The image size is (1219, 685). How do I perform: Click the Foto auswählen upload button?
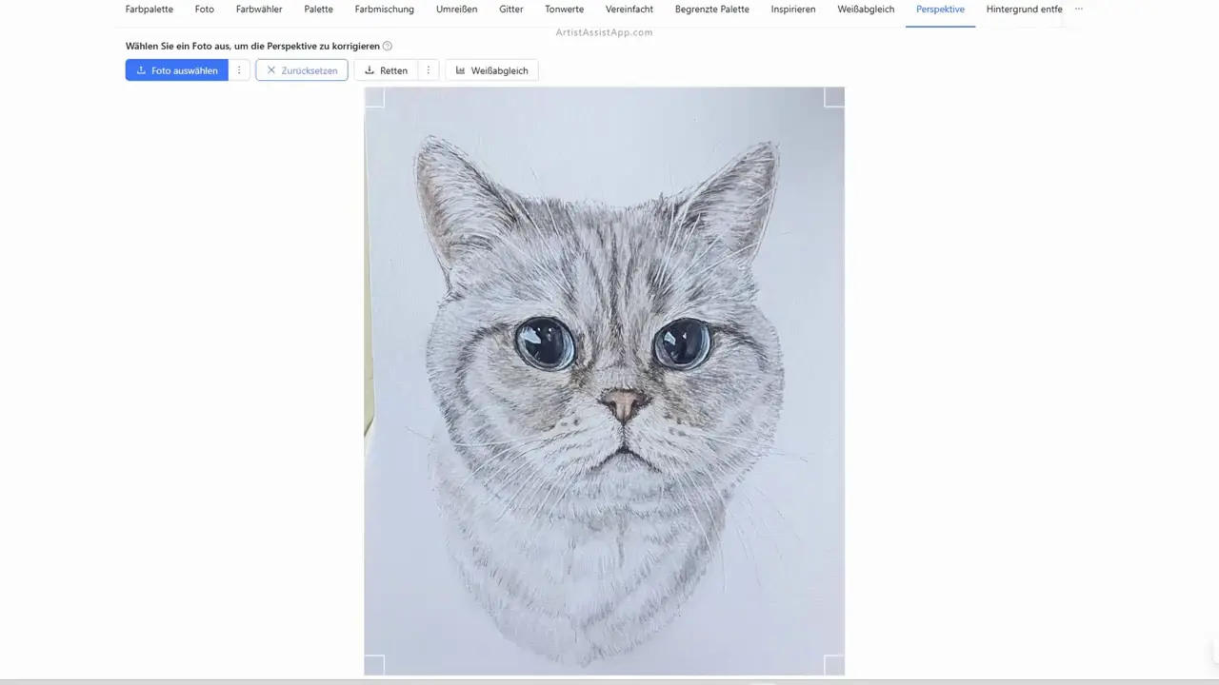[x=177, y=70]
